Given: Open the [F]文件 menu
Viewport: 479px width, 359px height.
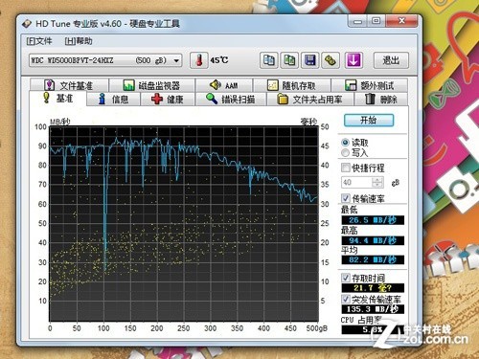Looking at the screenshot, I should pos(39,41).
